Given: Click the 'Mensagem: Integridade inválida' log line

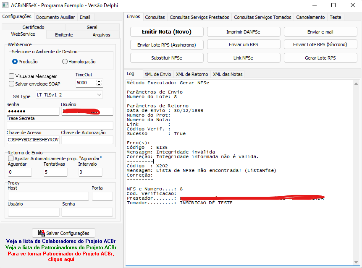Looking at the screenshot, I should tap(171, 152).
